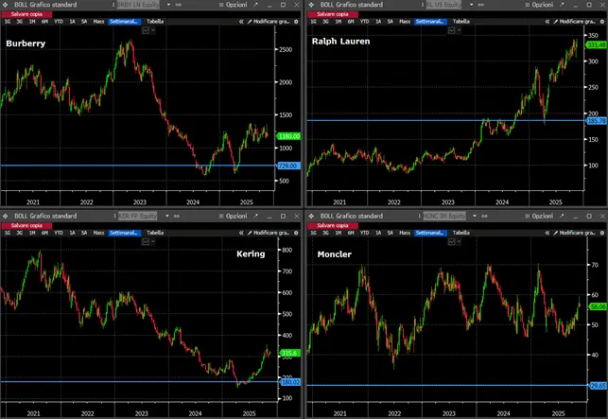The height and width of the screenshot is (419, 608).
Task: Open Opzioni menu in Moncler window
Action: [539, 216]
